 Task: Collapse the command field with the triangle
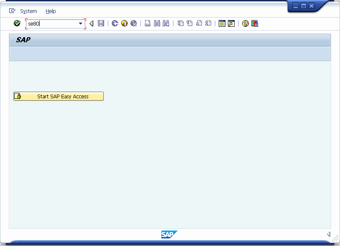click(92, 23)
